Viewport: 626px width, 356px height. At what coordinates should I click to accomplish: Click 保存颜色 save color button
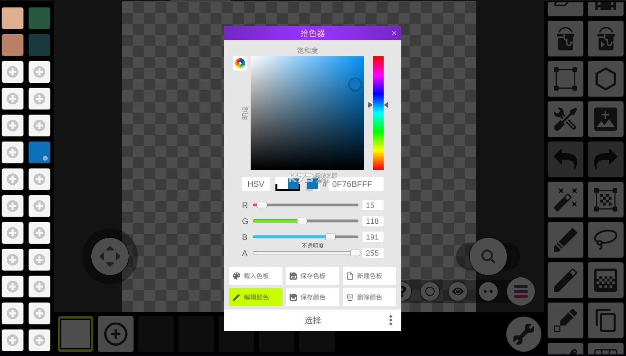312,297
